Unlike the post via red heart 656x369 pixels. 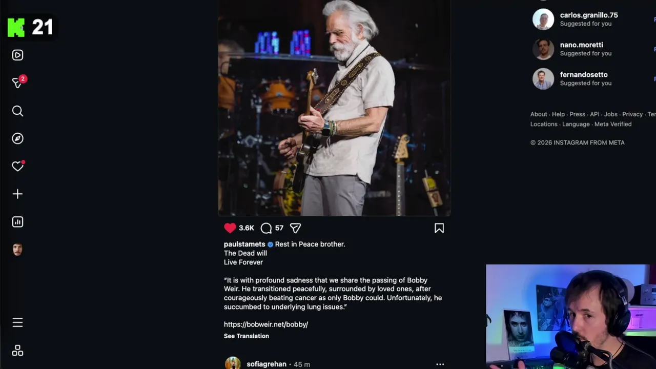tap(230, 228)
